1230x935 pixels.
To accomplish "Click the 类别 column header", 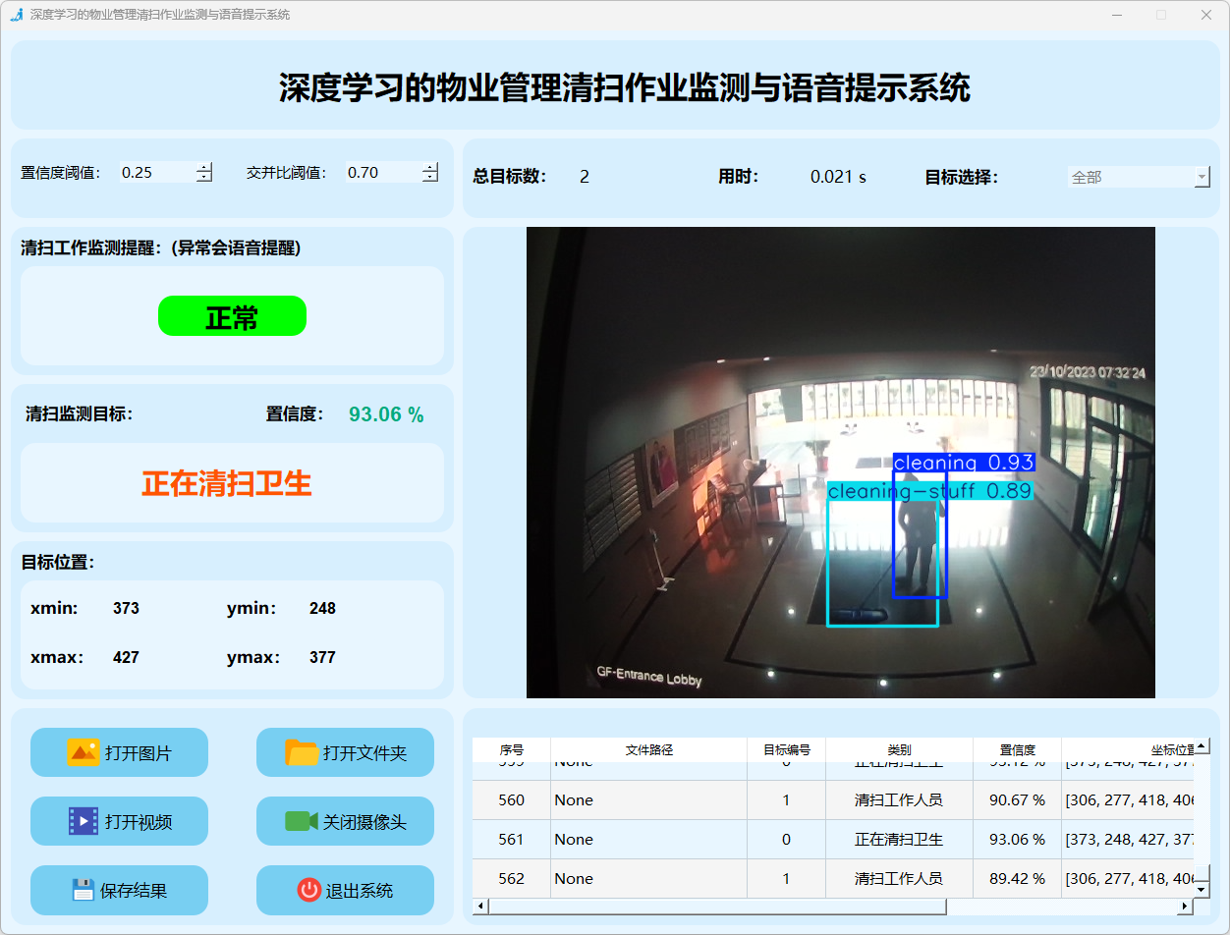I will [898, 749].
